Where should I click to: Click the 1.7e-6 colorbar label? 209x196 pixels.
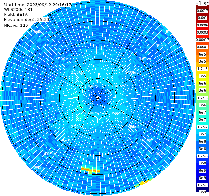(203, 98)
